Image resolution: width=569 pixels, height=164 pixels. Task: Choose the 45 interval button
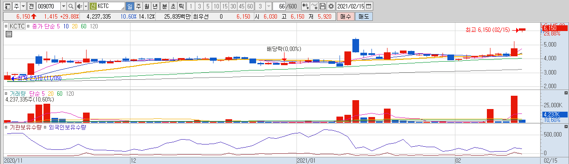241,6
